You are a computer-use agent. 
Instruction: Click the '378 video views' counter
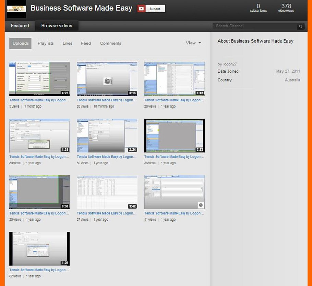[286, 8]
